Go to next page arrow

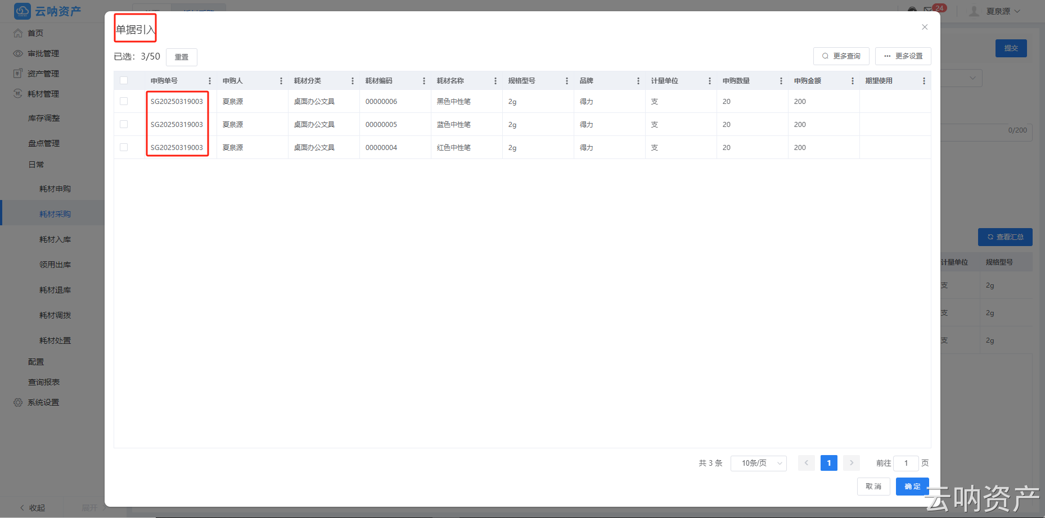(852, 463)
